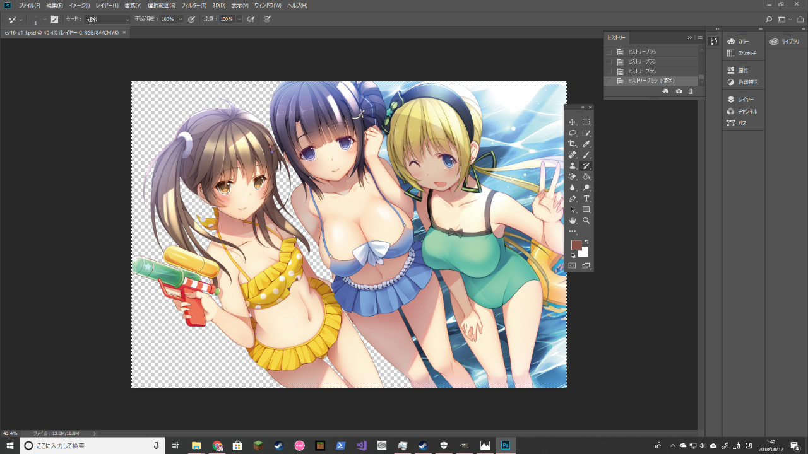Open the blend mode dropdown (通常)
The height and width of the screenshot is (454, 808).
pyautogui.click(x=107, y=20)
